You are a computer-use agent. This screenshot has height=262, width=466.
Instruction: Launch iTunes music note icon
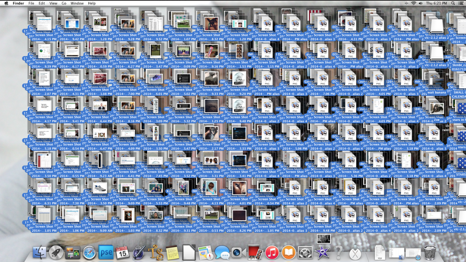tap(272, 253)
